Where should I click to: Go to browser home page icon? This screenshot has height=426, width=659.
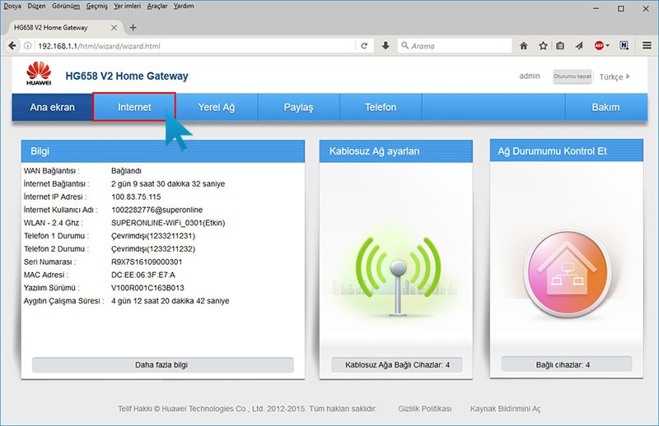pos(523,46)
